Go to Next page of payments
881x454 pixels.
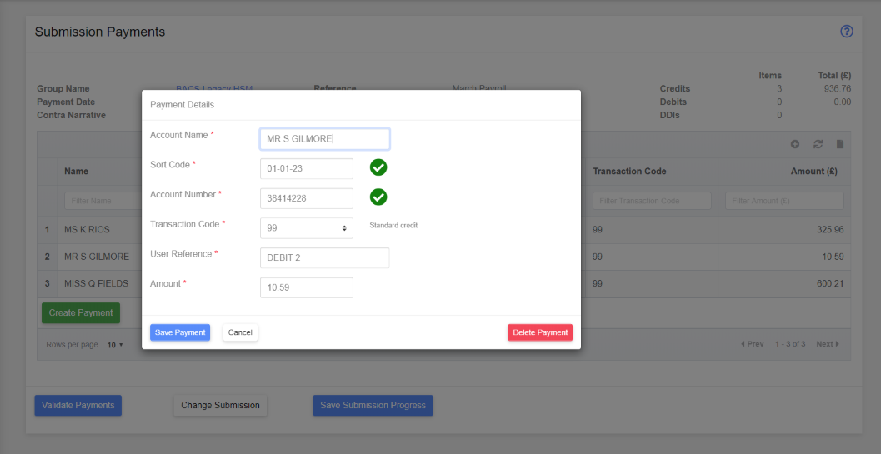828,344
